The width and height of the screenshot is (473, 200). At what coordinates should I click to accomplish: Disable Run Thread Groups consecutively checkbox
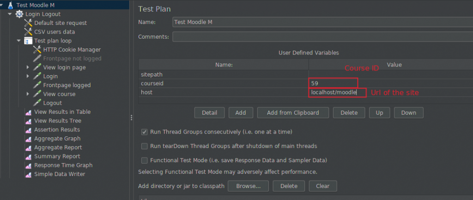tap(145, 132)
